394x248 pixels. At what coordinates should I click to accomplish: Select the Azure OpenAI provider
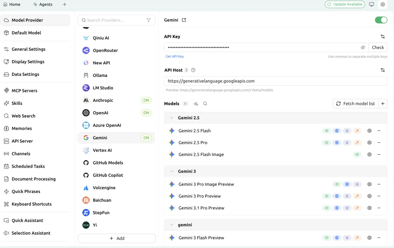[117, 125]
